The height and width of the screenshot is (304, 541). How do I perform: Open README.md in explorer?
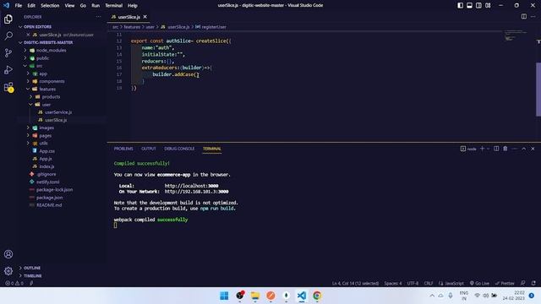[49, 205]
